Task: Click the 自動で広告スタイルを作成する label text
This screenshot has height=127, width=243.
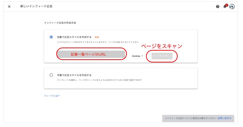Action: [74, 37]
